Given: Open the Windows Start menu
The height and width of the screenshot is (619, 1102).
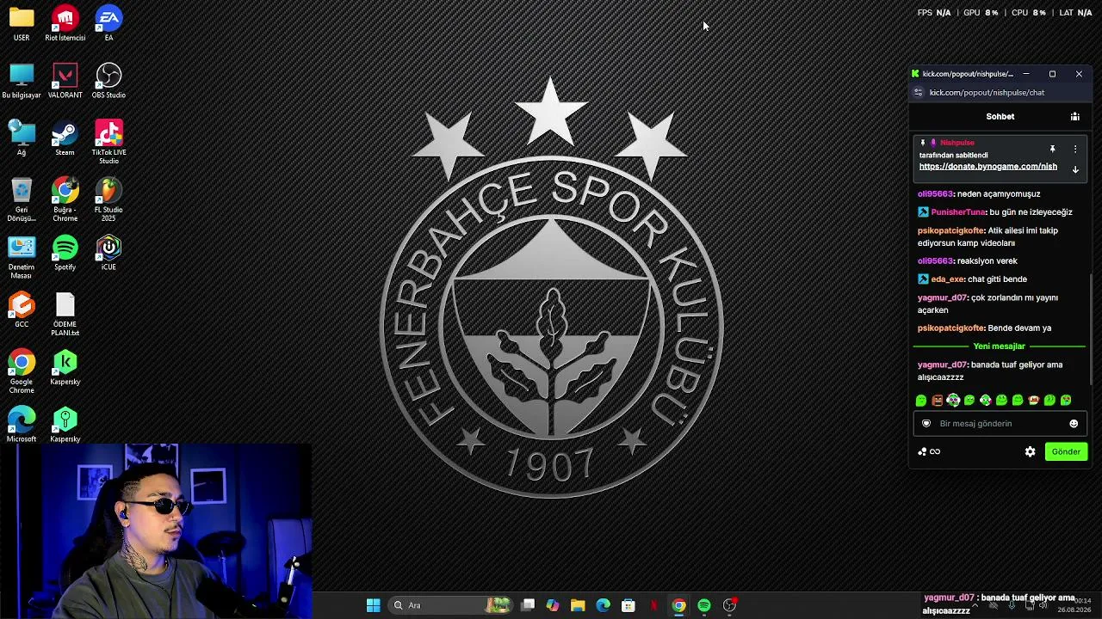Looking at the screenshot, I should (373, 605).
